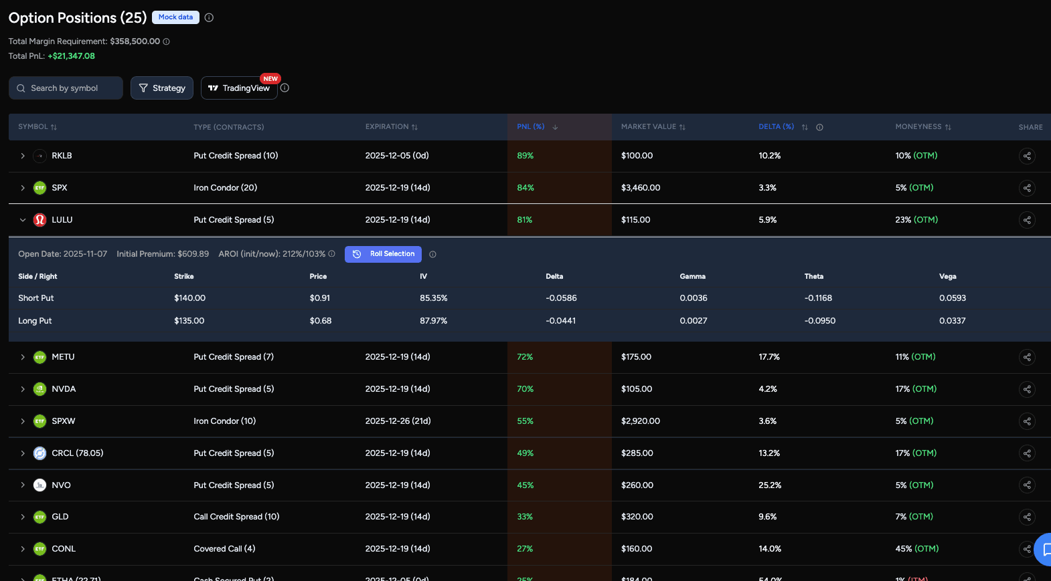
Task: Share the SPX Iron Condor position
Action: coord(1027,188)
